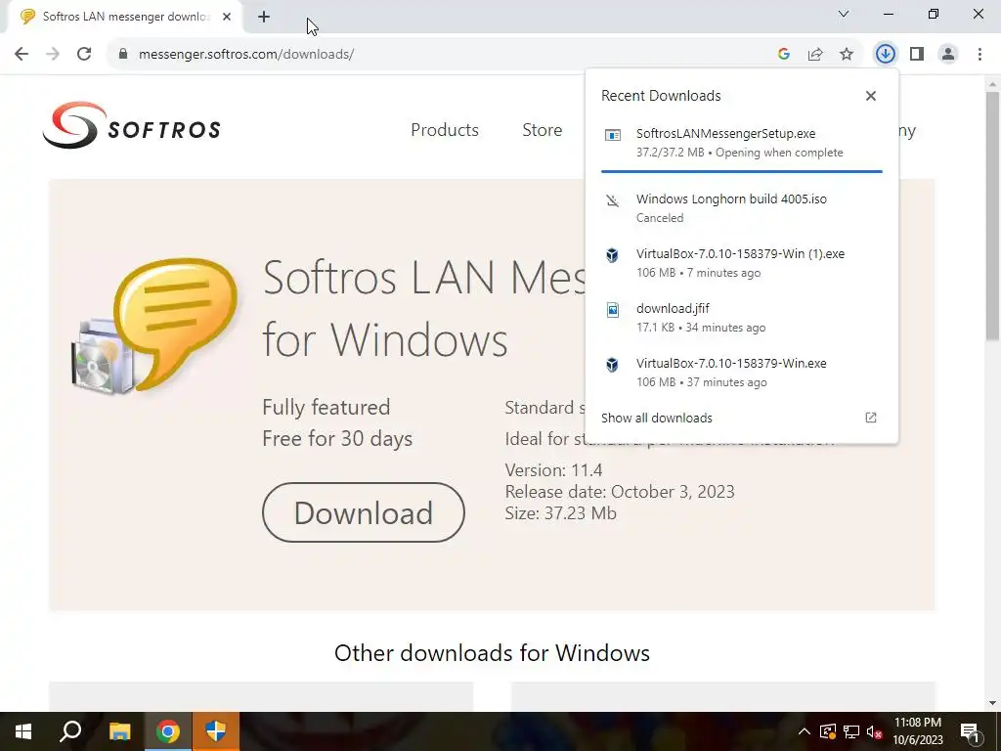Open VirtualBox-7.0.10-158379-Win.exe from 37 minutes ago
The width and height of the screenshot is (1001, 751).
(x=742, y=373)
